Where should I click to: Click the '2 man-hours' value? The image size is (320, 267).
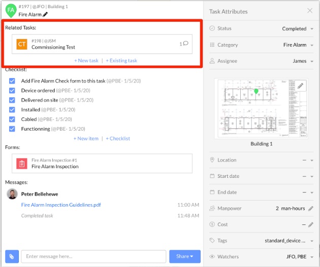pyautogui.click(x=290, y=208)
